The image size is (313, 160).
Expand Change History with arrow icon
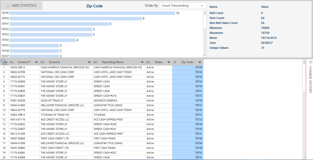(310, 62)
